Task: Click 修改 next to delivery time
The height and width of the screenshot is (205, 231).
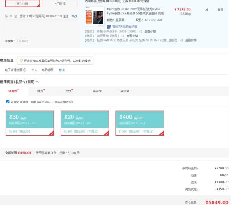Action: (x=74, y=16)
